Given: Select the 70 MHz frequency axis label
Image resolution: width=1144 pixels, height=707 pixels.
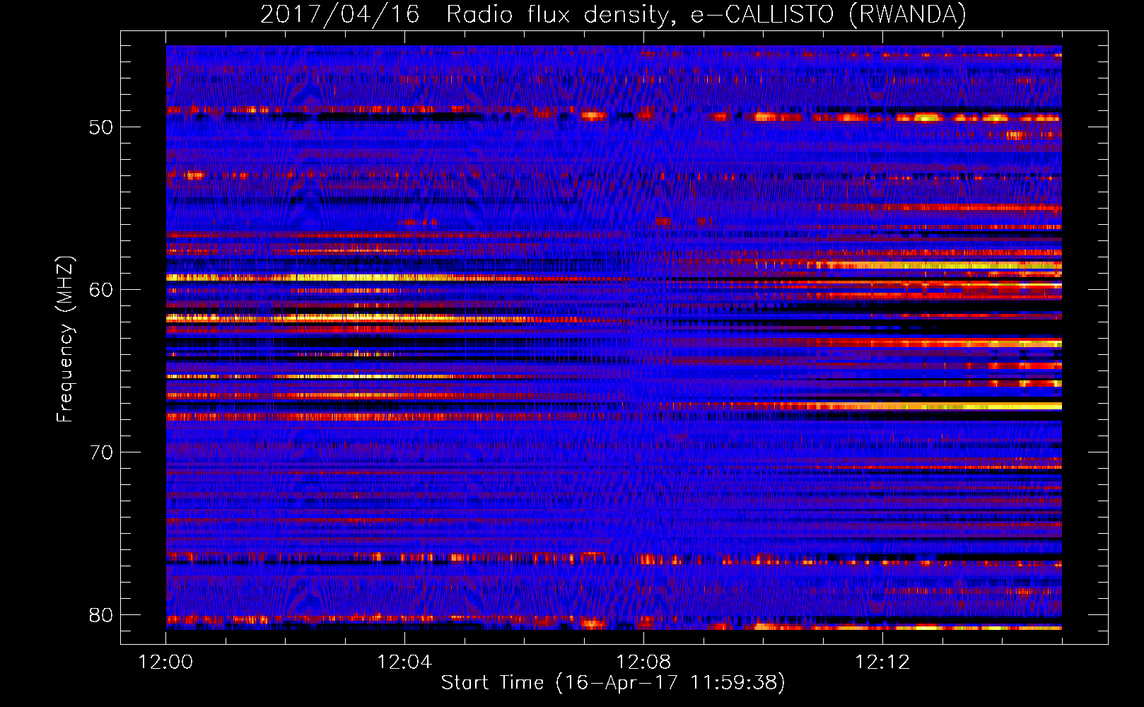Looking at the screenshot, I should [x=101, y=452].
